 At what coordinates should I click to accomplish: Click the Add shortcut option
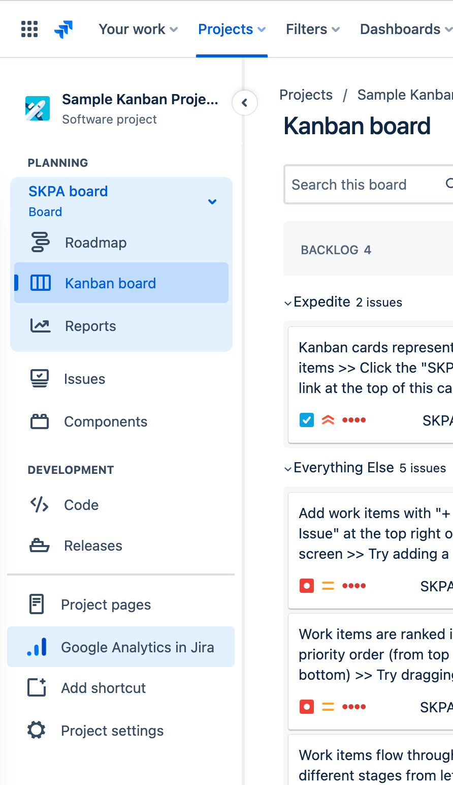104,688
